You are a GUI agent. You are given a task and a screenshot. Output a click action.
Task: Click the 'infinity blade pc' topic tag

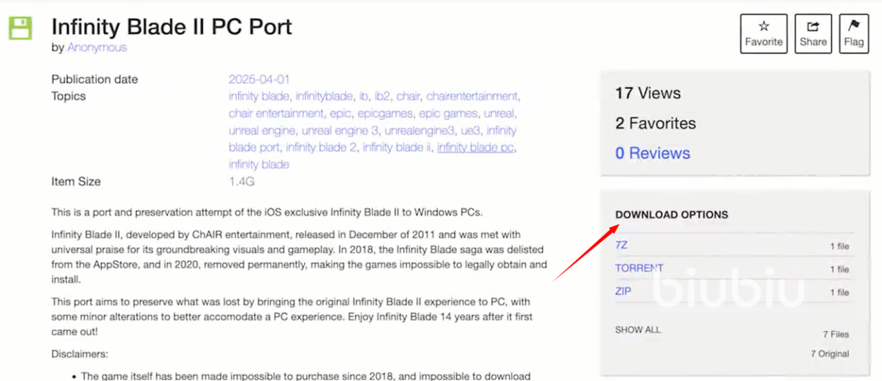coord(475,147)
